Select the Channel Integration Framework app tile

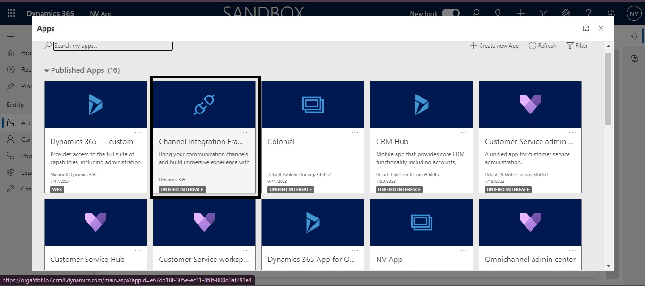point(204,137)
